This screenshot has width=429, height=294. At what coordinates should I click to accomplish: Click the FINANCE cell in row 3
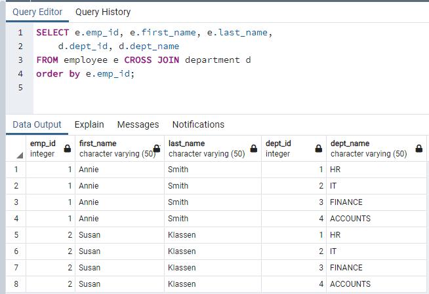click(346, 202)
